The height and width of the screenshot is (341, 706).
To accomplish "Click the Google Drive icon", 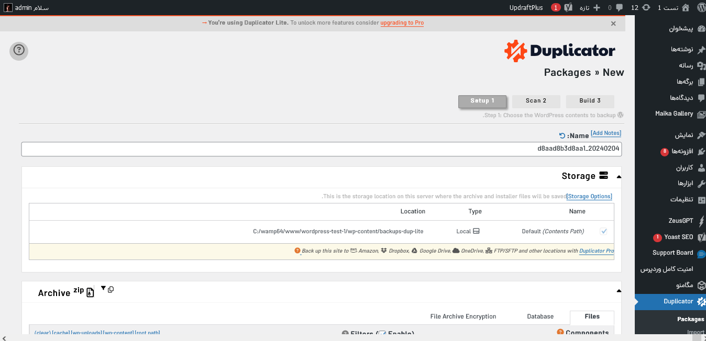I will 414,251.
